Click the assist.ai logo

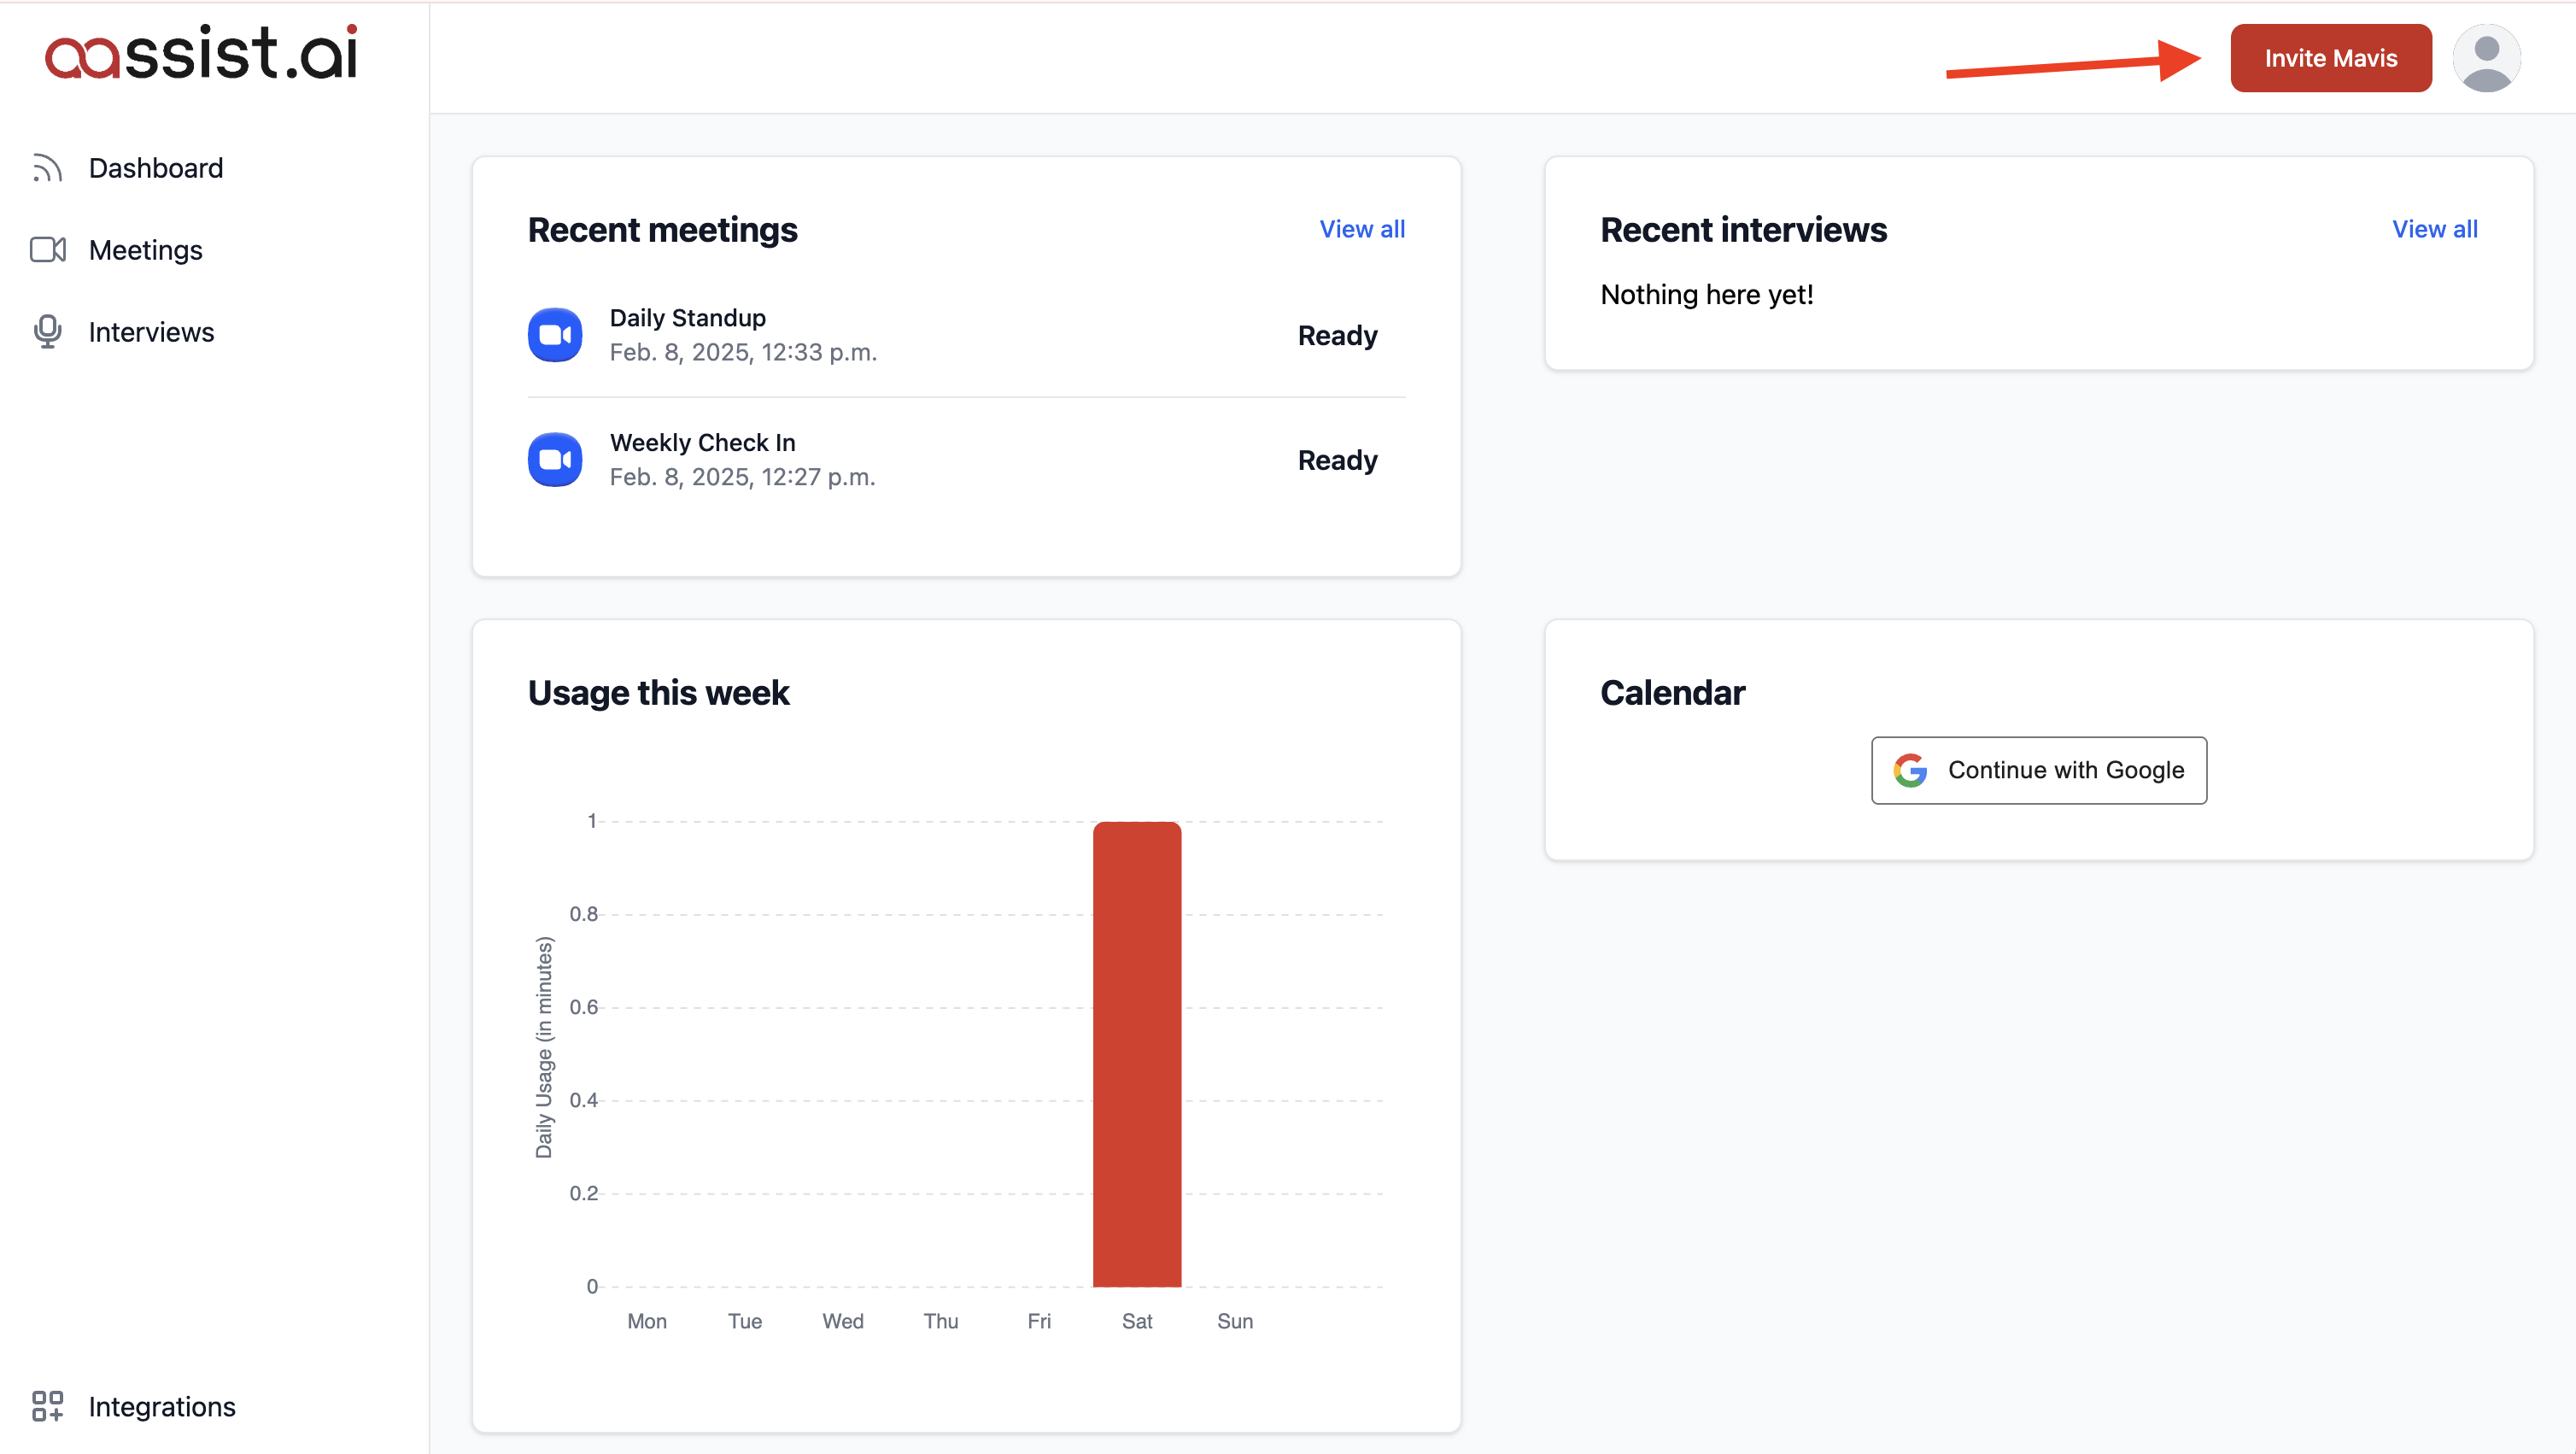click(x=201, y=53)
